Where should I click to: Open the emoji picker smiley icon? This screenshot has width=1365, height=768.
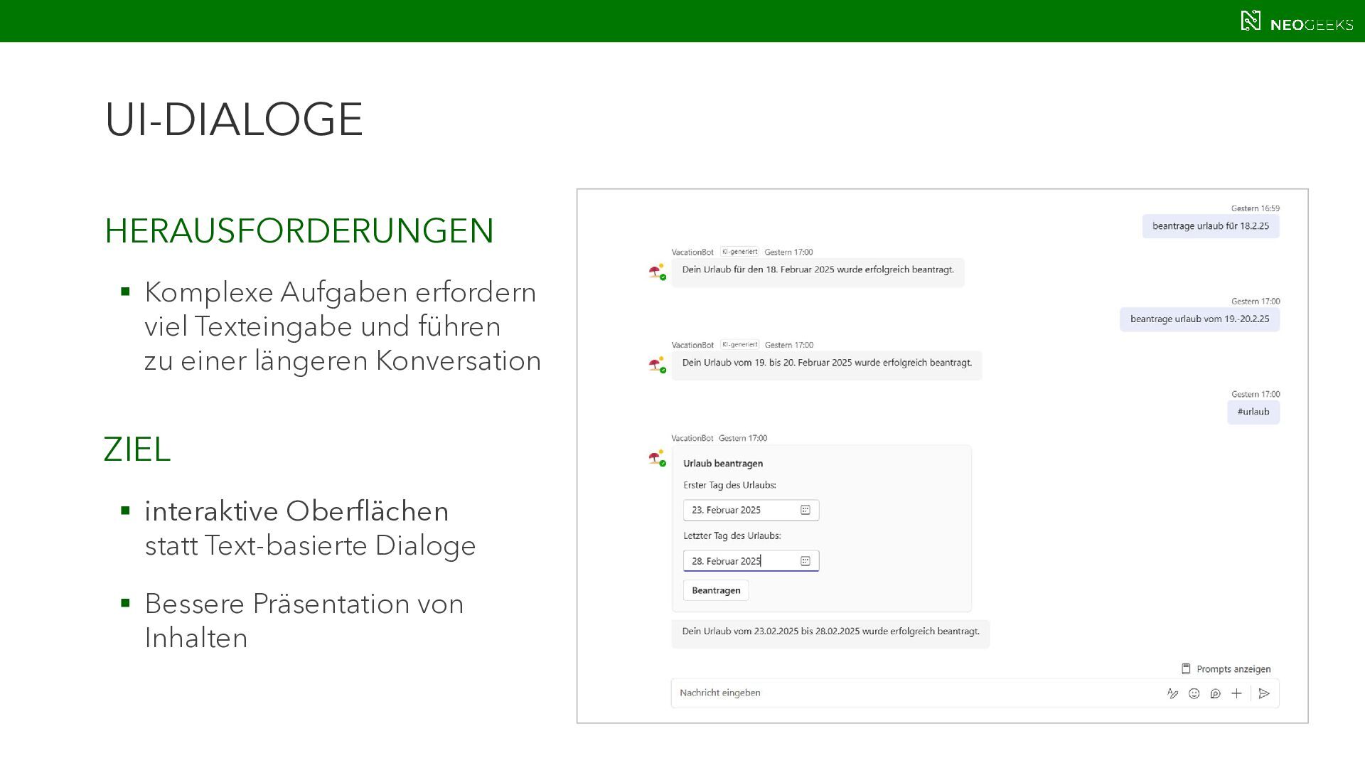tap(1194, 693)
